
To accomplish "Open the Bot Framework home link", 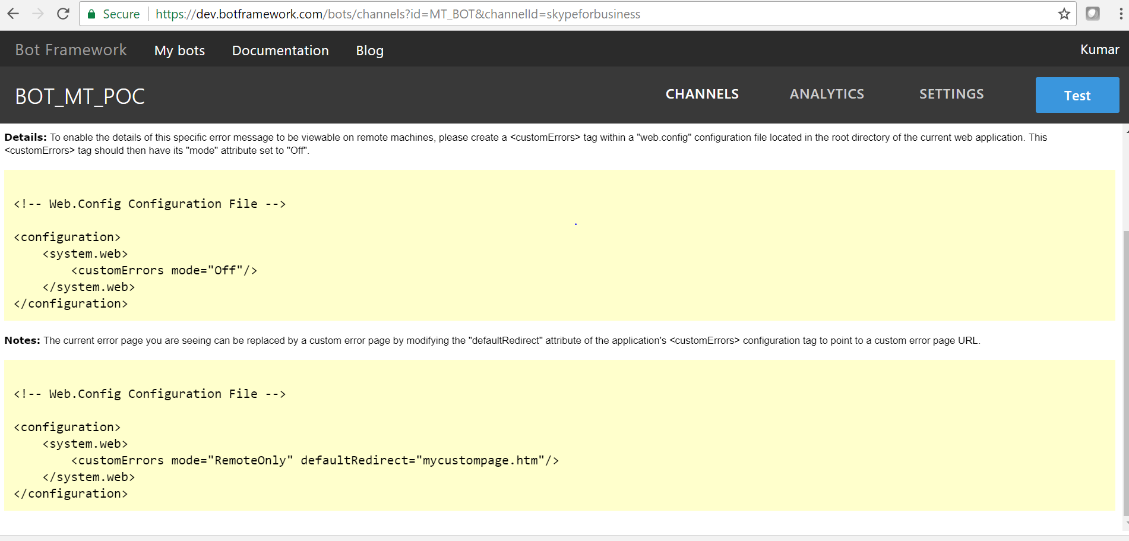I will (70, 50).
